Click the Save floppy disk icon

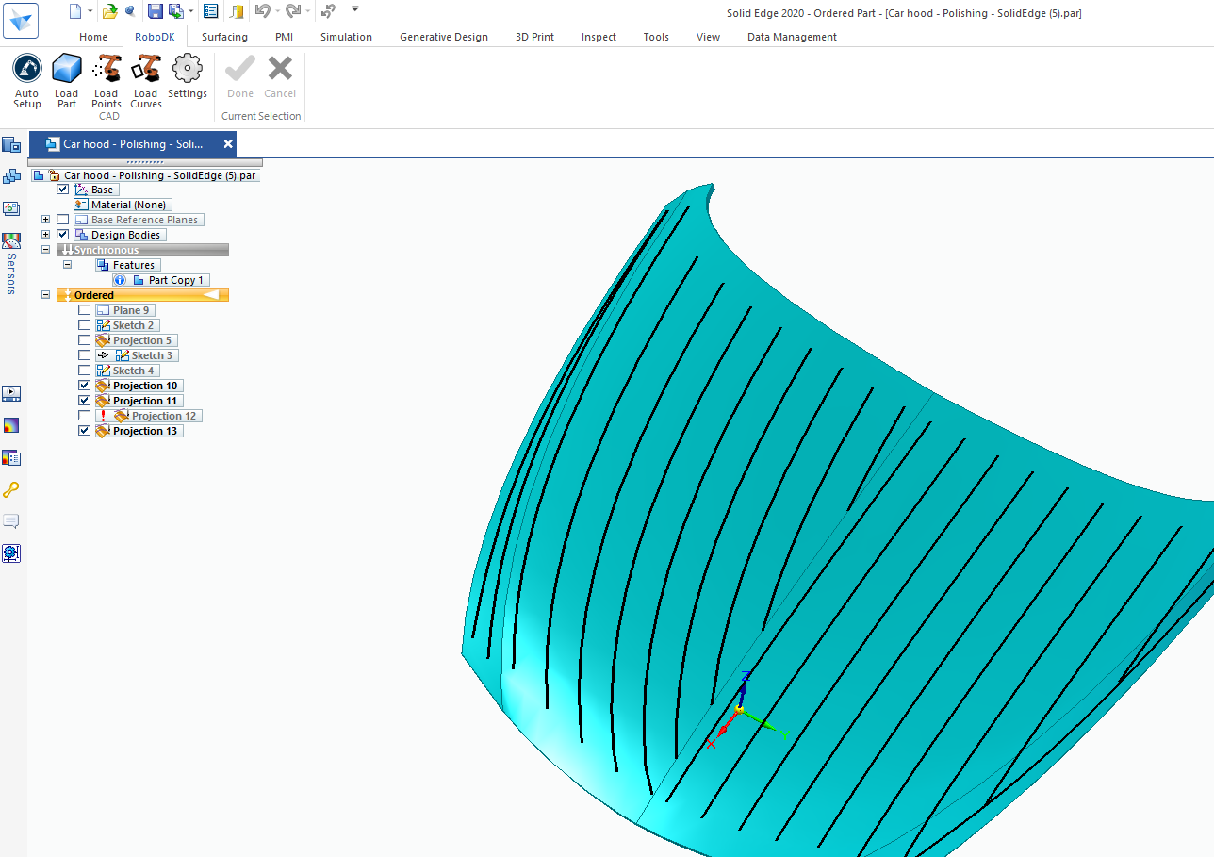(x=155, y=11)
